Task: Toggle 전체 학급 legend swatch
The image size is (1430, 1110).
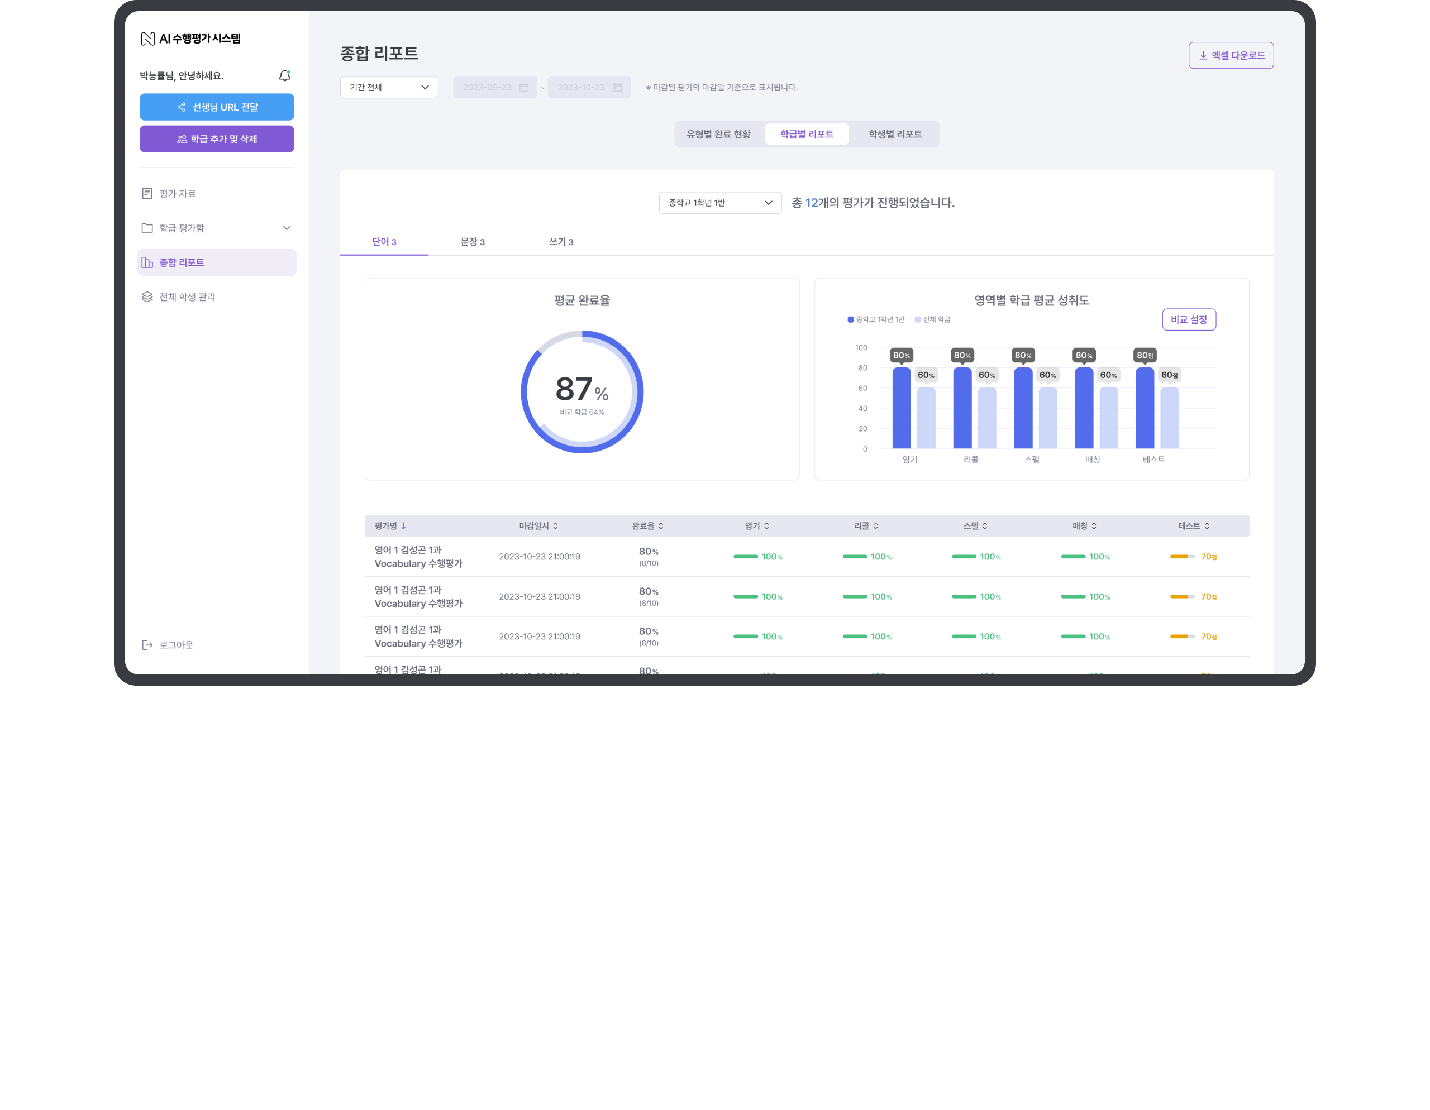Action: (917, 319)
